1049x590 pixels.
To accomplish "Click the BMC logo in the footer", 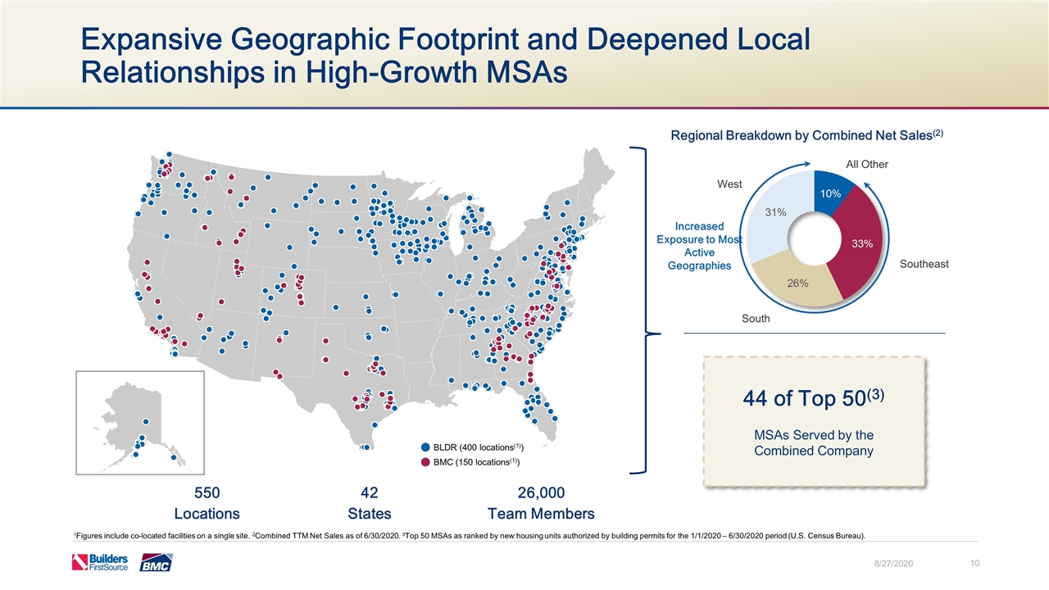I will [156, 563].
